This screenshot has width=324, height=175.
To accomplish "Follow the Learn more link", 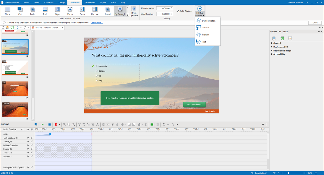I will point(97,23).
